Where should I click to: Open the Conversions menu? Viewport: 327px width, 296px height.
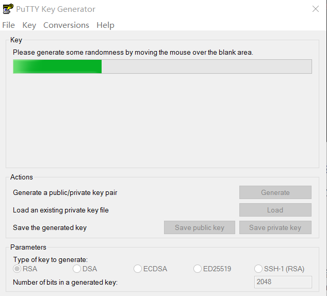point(66,25)
